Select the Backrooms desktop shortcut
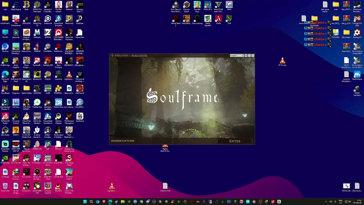The width and height of the screenshot is (364, 205). point(37,76)
